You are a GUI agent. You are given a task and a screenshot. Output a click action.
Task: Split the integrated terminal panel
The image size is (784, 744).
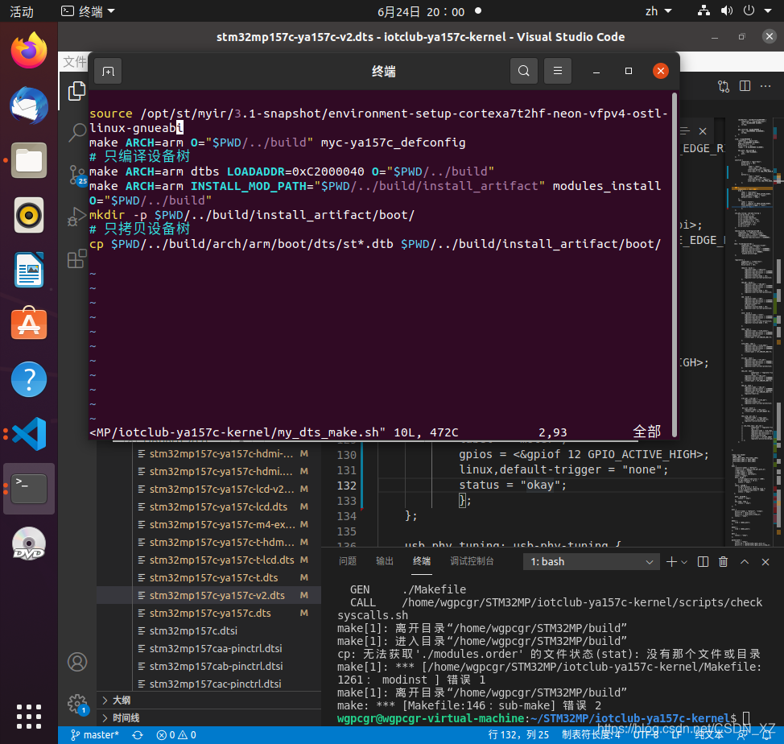click(x=703, y=562)
